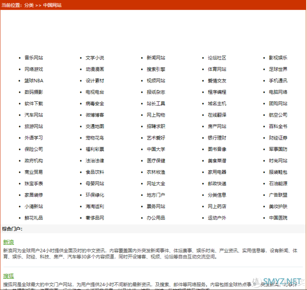The image size is (307, 290).
Task: Browse the 微博博客 category
Action: click(x=95, y=115)
